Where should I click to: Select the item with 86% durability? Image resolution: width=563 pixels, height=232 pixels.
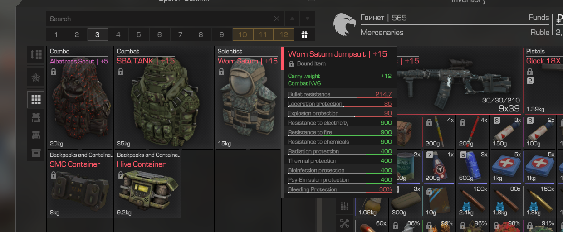point(405,225)
